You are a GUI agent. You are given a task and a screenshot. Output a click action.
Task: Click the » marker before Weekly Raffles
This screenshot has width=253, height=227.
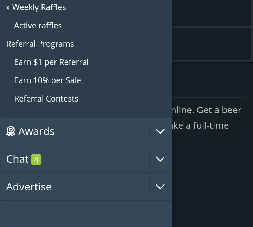(8, 7)
